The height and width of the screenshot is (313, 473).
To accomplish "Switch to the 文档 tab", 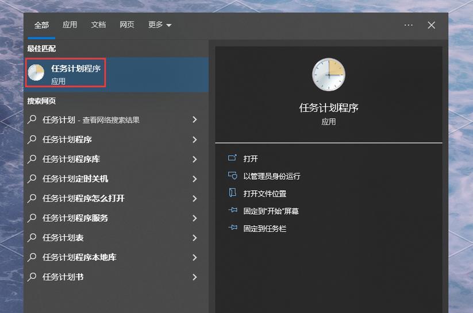I will coord(98,25).
